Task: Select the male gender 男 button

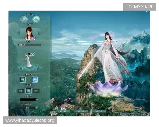Action: click(24, 19)
